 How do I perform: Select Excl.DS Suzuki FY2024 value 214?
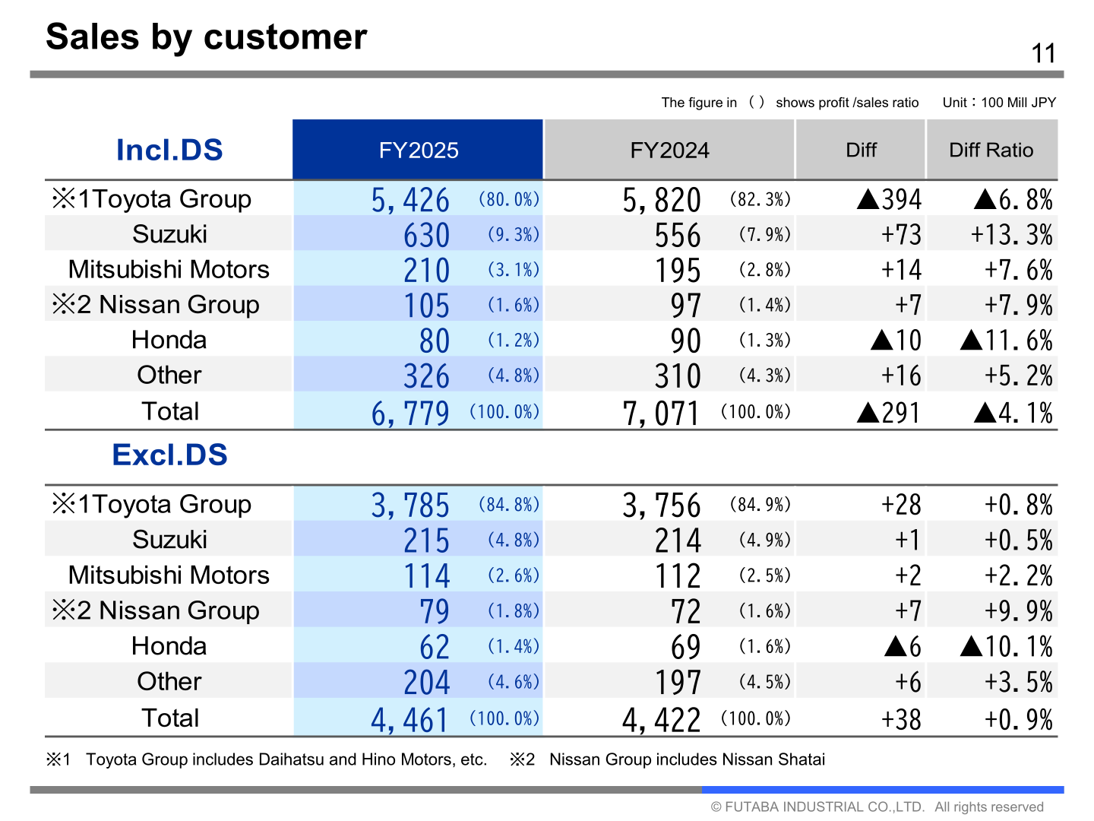[678, 540]
